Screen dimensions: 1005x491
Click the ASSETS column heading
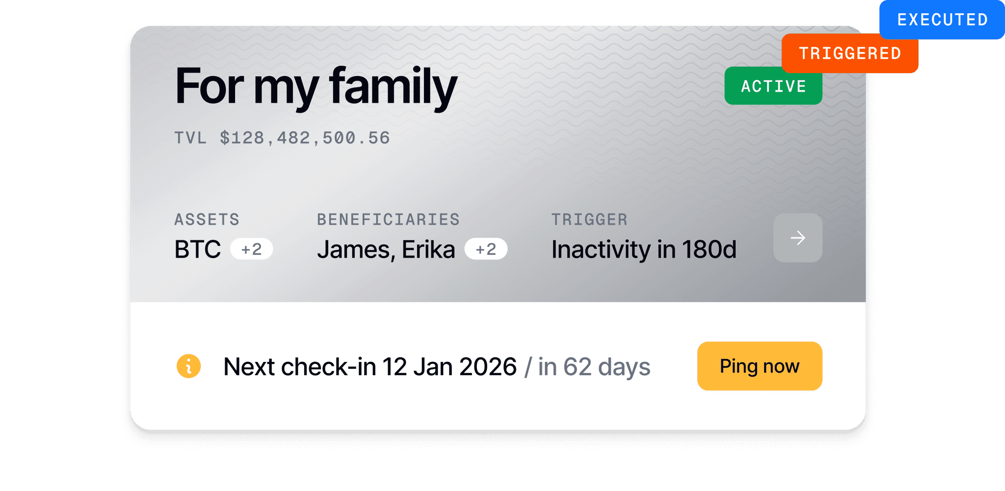tap(207, 219)
